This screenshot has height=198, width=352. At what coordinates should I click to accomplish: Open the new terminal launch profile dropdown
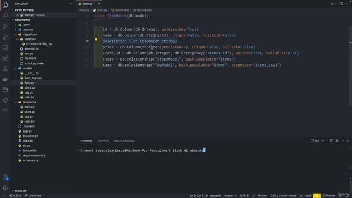[x=326, y=141]
